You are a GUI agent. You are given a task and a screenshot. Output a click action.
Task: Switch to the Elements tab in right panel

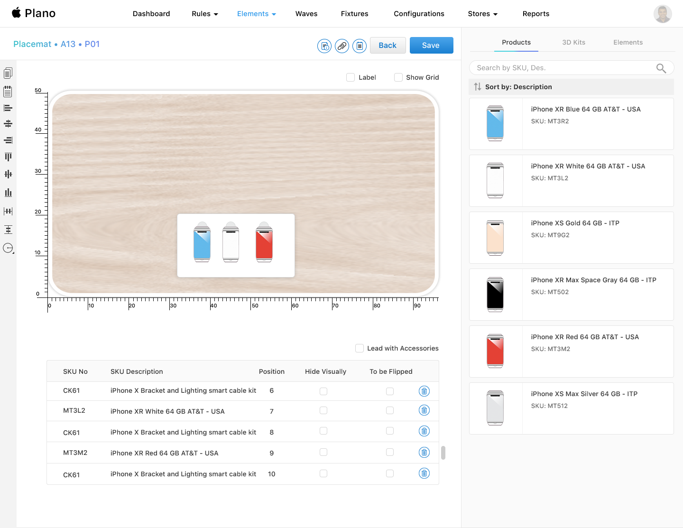[628, 42]
